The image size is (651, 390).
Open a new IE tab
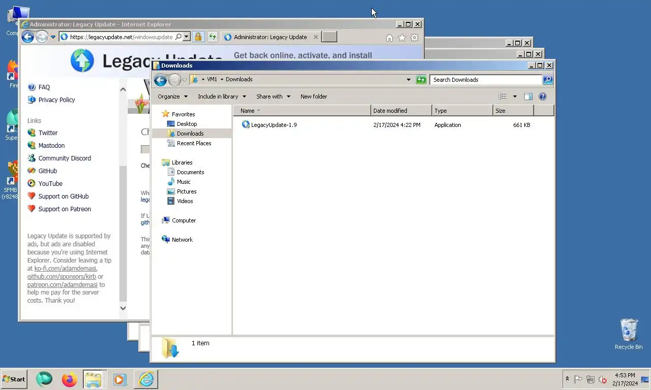click(x=330, y=37)
